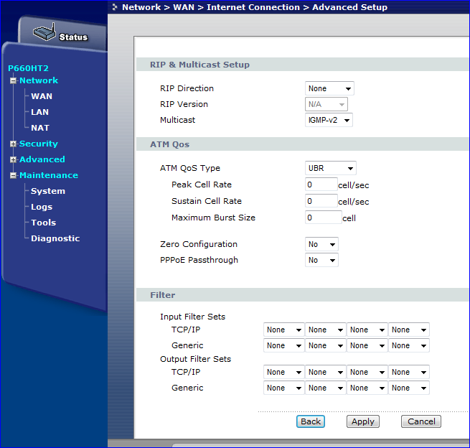Collapse the Network tree node
Screen dimensions: 470x448
coord(13,80)
